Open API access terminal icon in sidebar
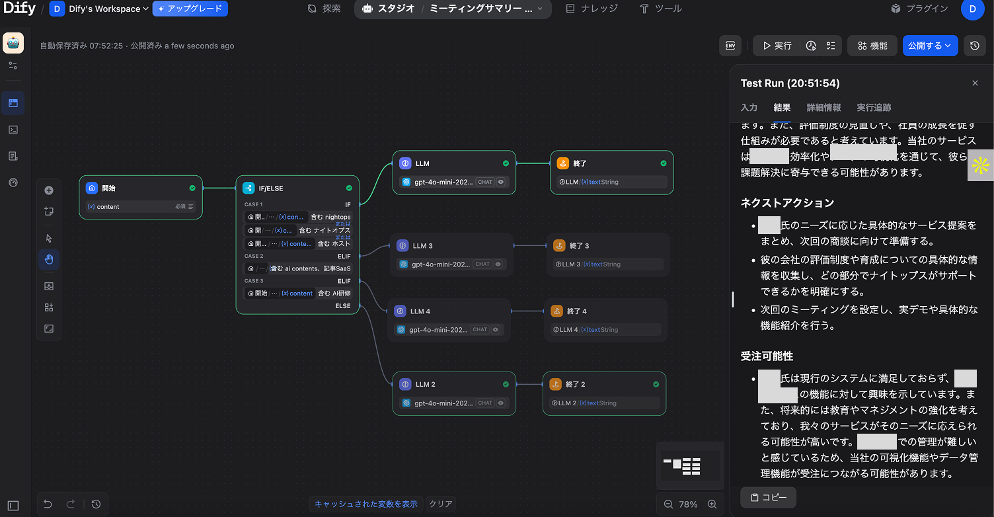The height and width of the screenshot is (517, 994). point(13,130)
